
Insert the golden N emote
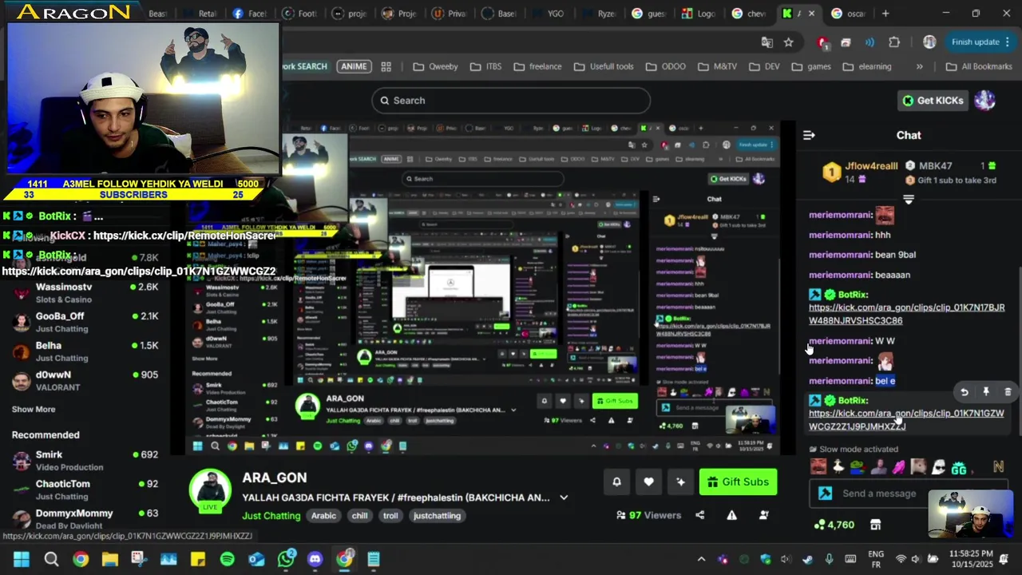998,467
